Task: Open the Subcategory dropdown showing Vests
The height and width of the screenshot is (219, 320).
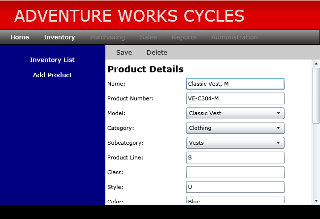Action: pyautogui.click(x=235, y=143)
